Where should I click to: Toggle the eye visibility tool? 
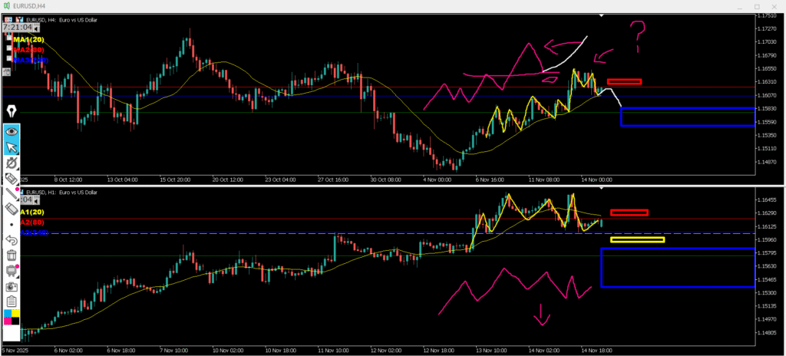[12, 132]
